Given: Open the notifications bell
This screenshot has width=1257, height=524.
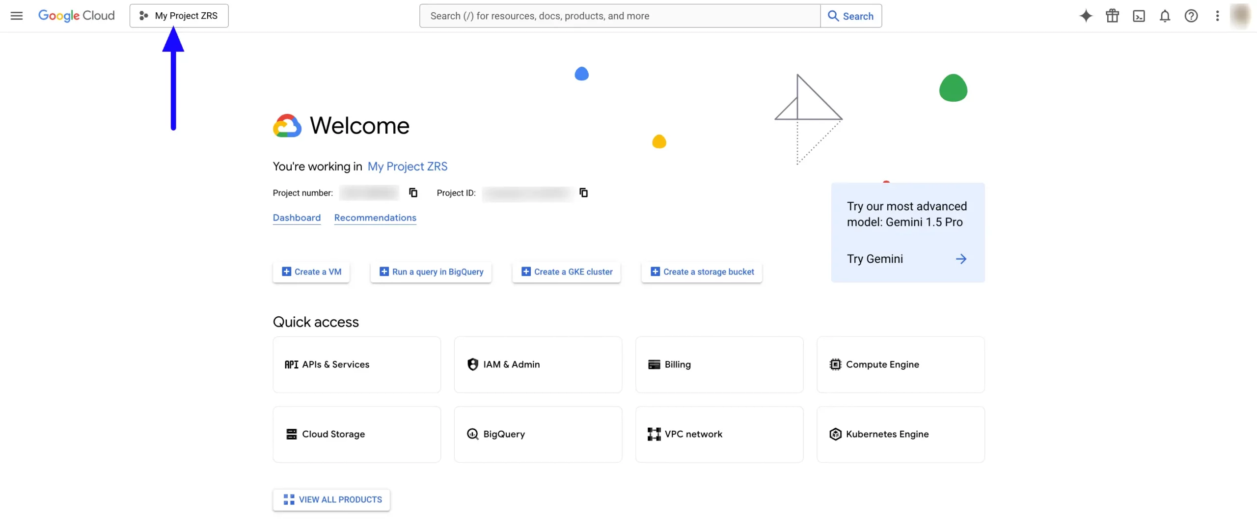Looking at the screenshot, I should click(x=1165, y=16).
